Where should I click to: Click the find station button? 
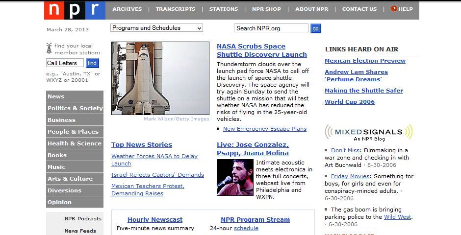tap(92, 63)
